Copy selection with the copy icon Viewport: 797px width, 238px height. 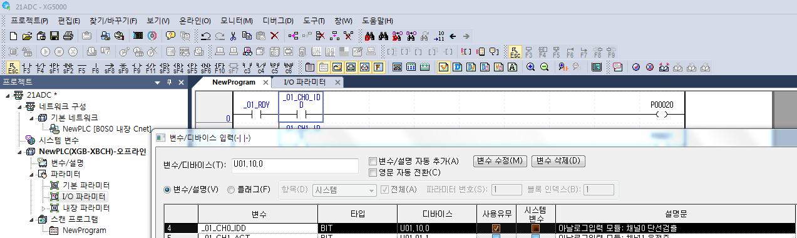click(x=247, y=36)
